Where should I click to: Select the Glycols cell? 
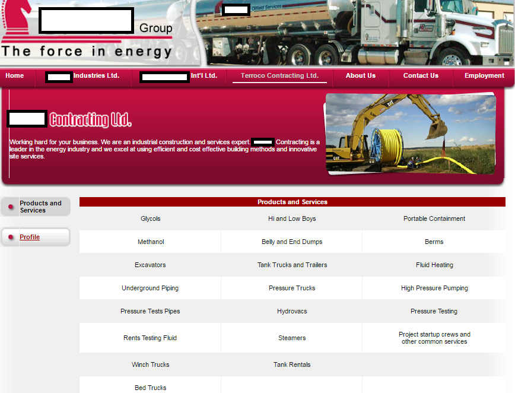click(151, 218)
